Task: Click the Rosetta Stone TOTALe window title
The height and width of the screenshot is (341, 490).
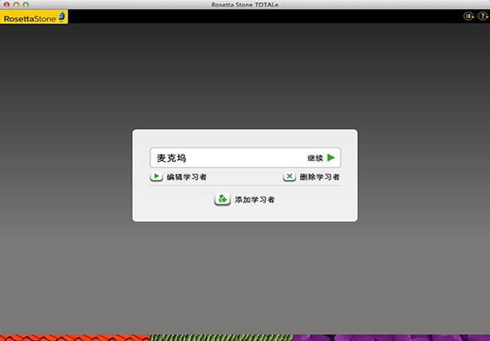Action: [245, 5]
